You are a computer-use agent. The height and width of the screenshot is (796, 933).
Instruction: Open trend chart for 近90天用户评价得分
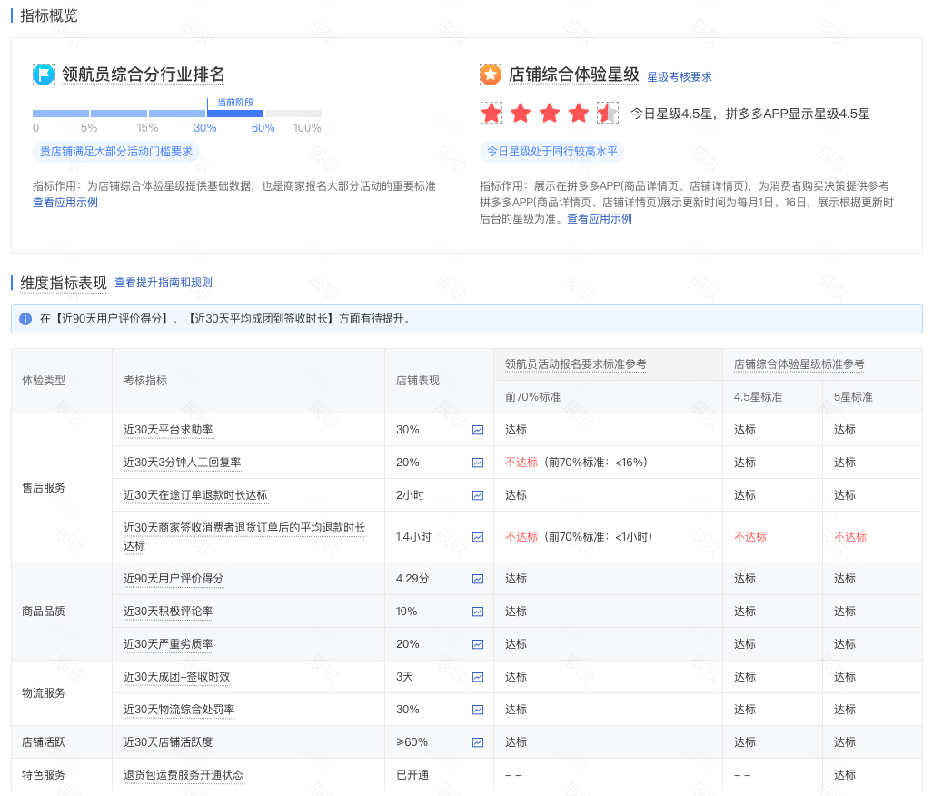tap(477, 578)
